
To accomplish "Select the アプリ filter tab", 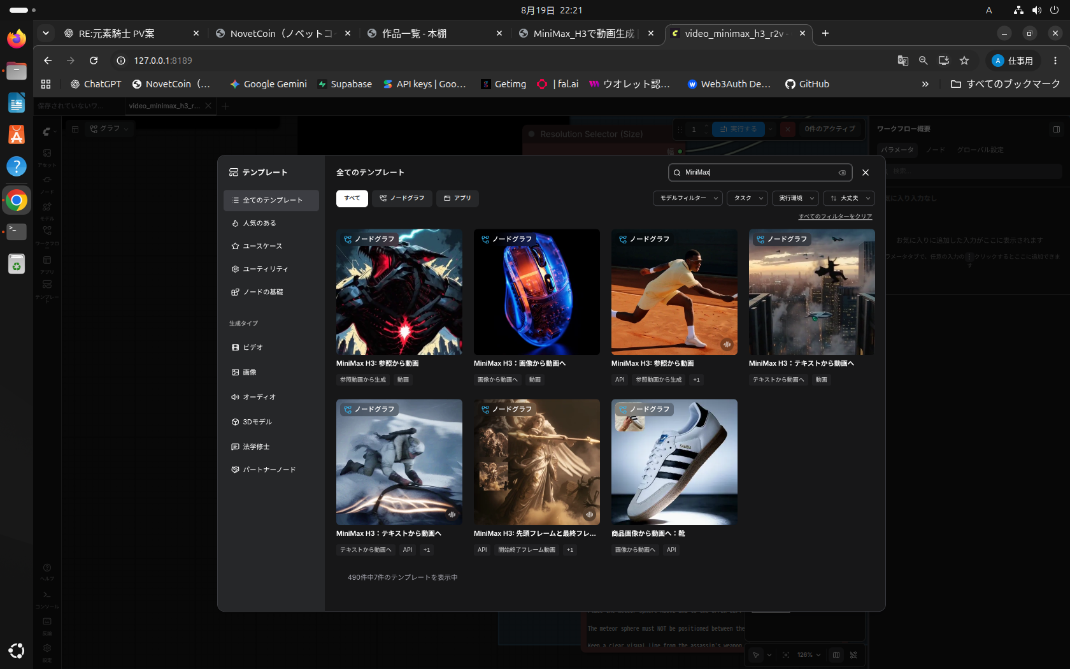I will click(x=457, y=198).
